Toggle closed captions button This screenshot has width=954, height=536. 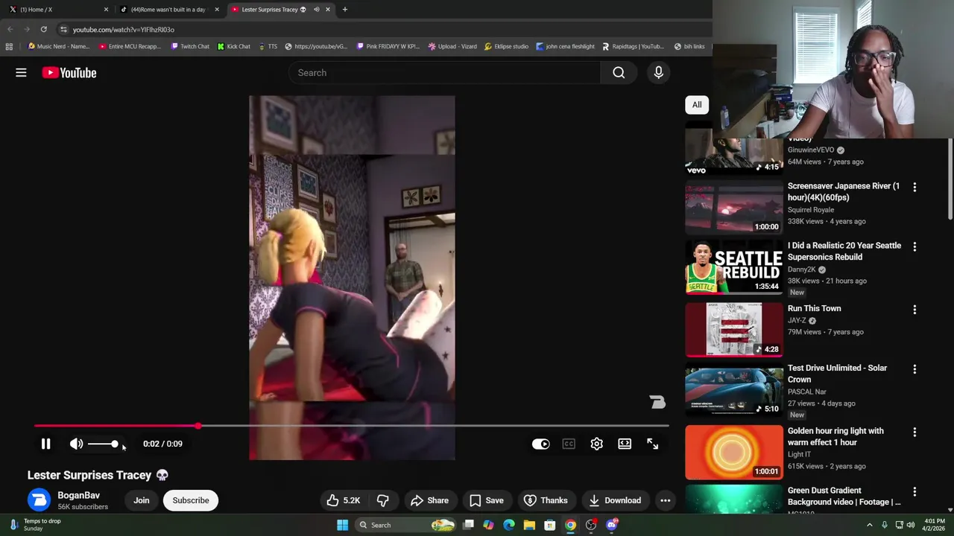pos(569,444)
